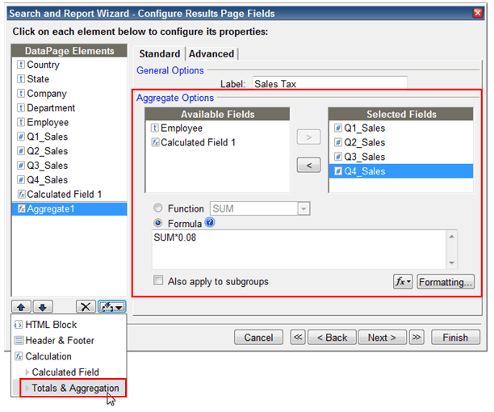Screen dimensions: 494x412
Task: Select Q4_Sales in Selected Fields
Action: (400, 171)
